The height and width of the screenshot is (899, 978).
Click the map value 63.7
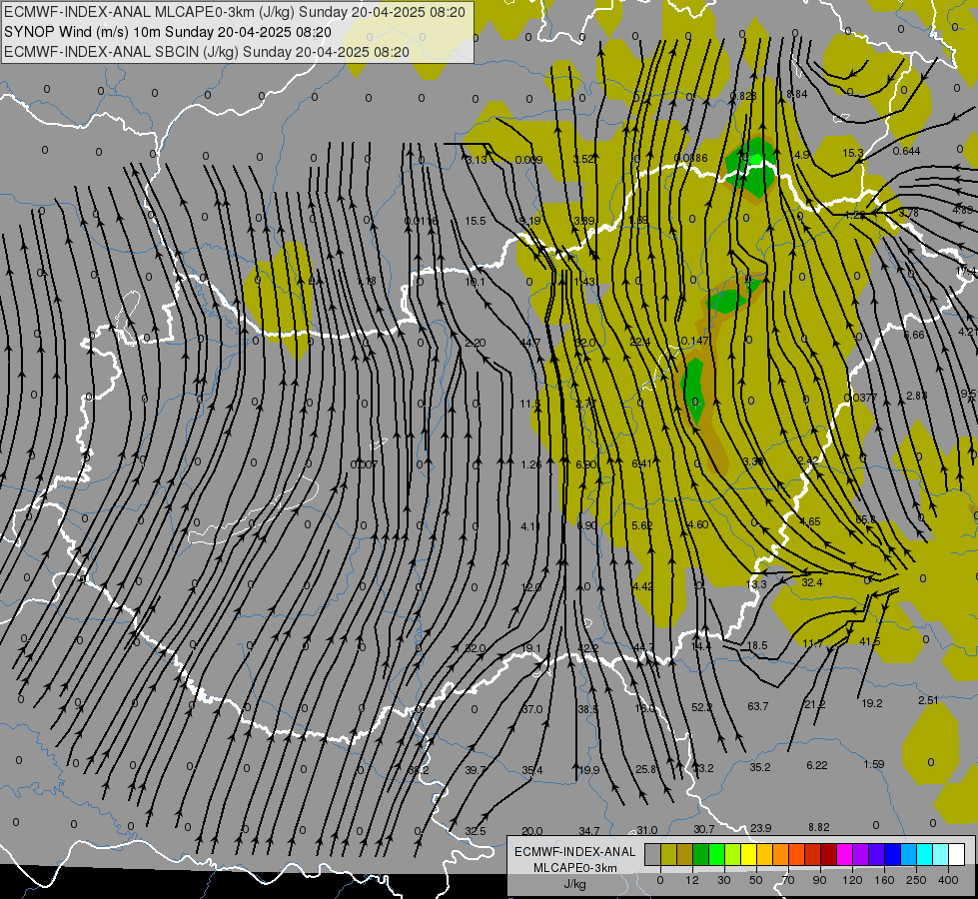point(758,706)
